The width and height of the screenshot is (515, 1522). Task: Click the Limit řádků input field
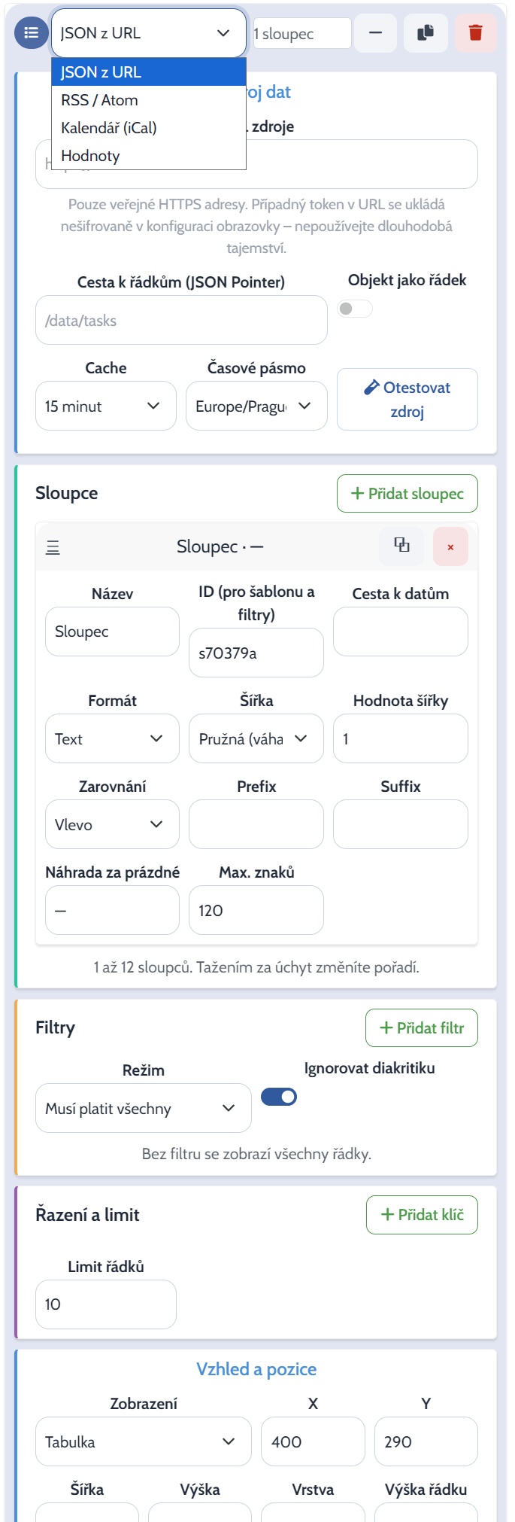tap(106, 1304)
